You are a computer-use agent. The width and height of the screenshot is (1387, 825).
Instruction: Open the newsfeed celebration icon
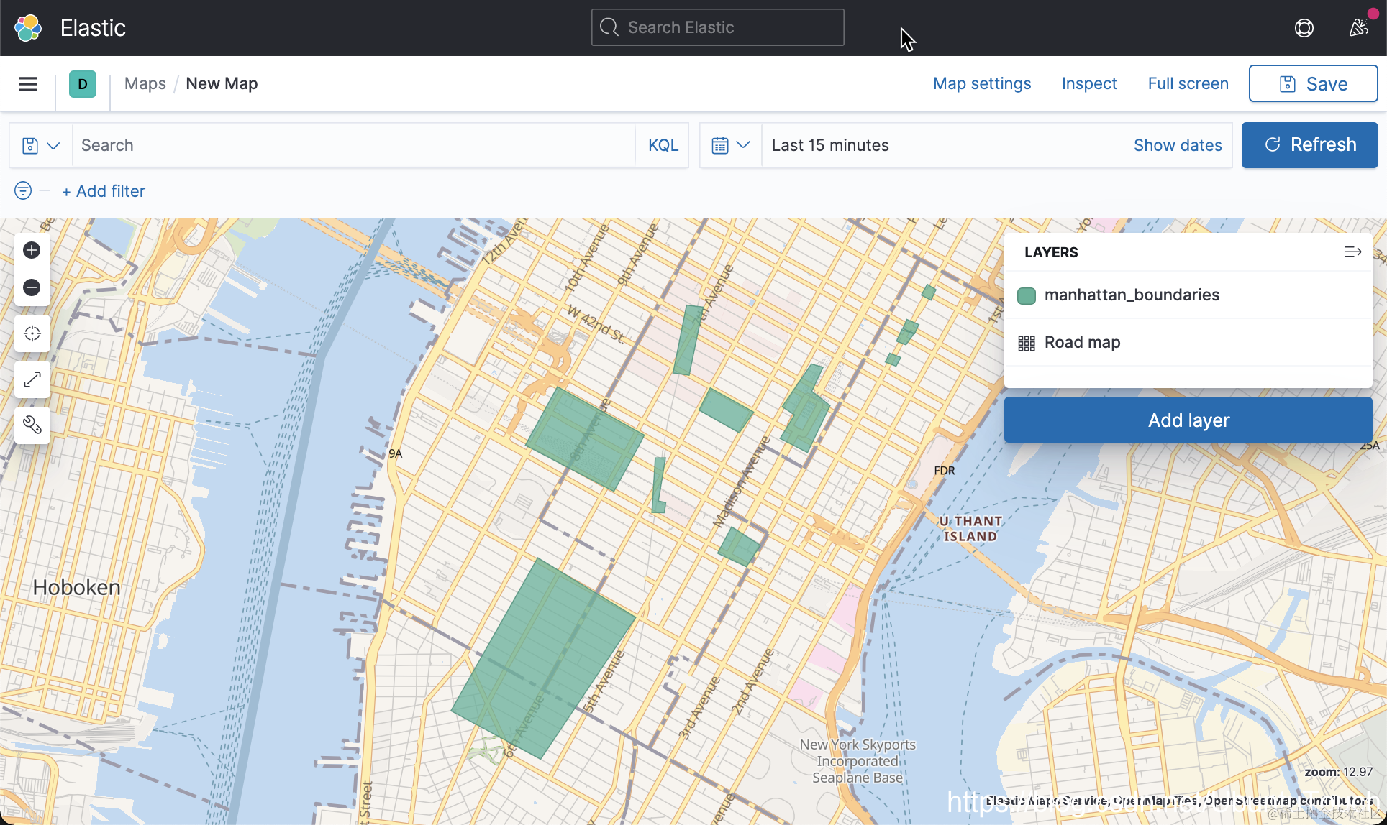point(1358,28)
